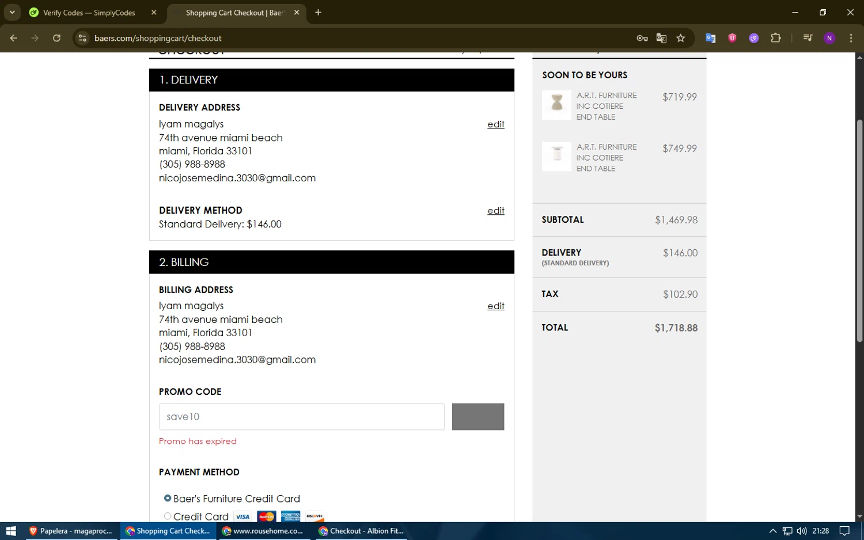Open the network icon in system tray
Image resolution: width=864 pixels, height=540 pixels.
(x=787, y=531)
